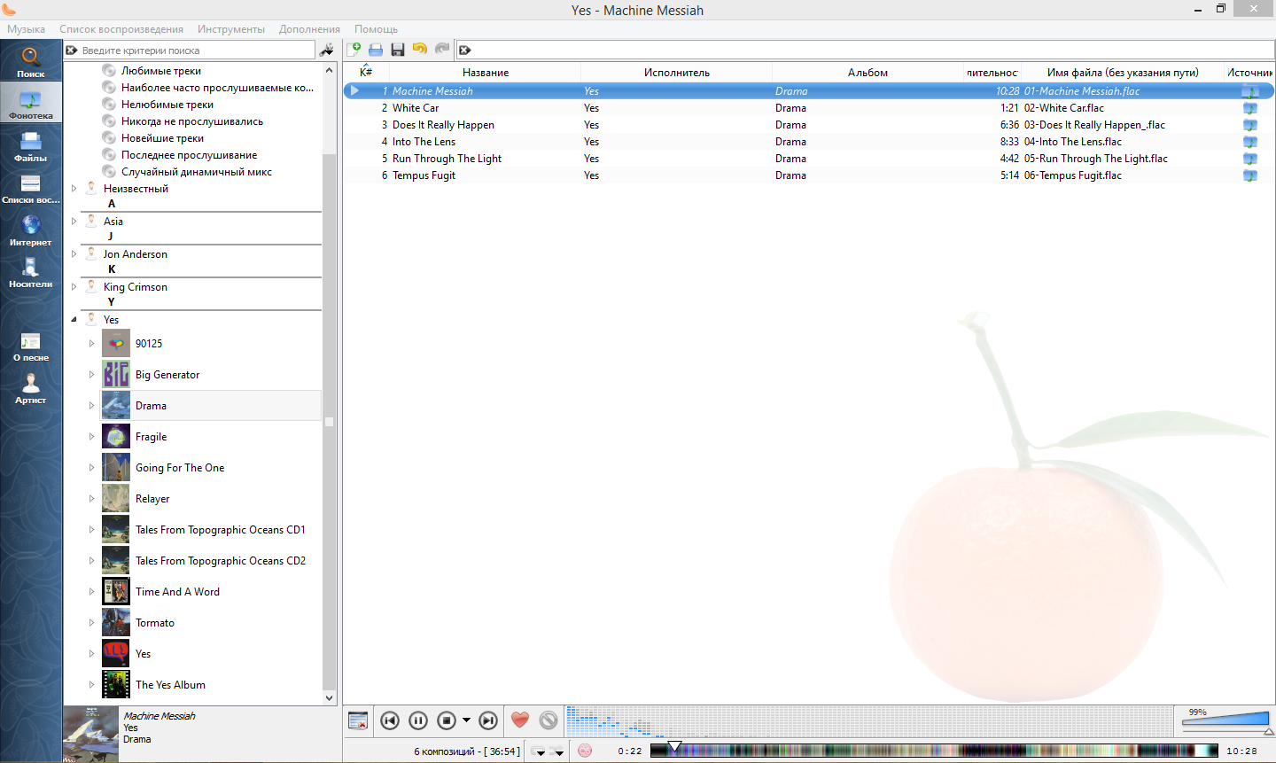This screenshot has height=763, width=1276.
Task: Open the shuffle mode menu
Action: [x=557, y=751]
